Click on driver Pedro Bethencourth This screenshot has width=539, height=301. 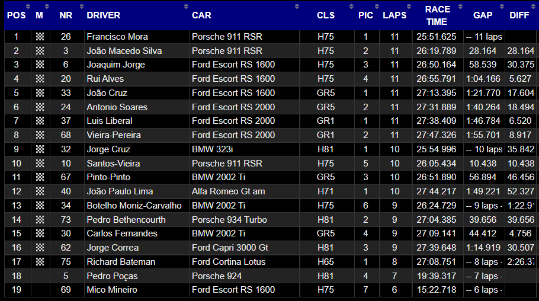pos(126,220)
